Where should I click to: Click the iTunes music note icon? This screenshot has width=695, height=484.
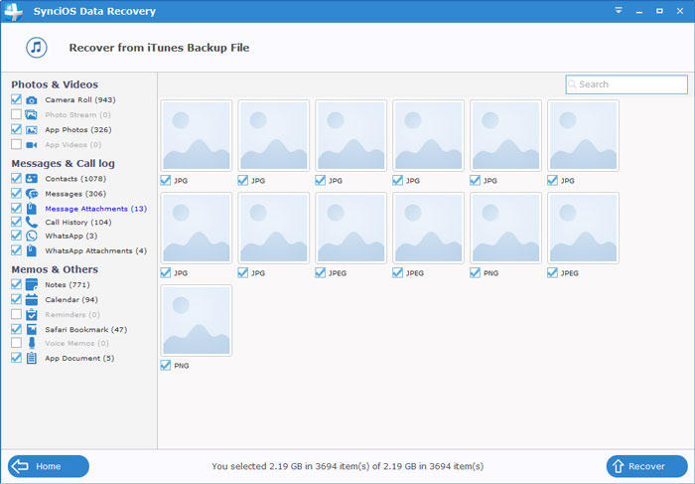37,48
